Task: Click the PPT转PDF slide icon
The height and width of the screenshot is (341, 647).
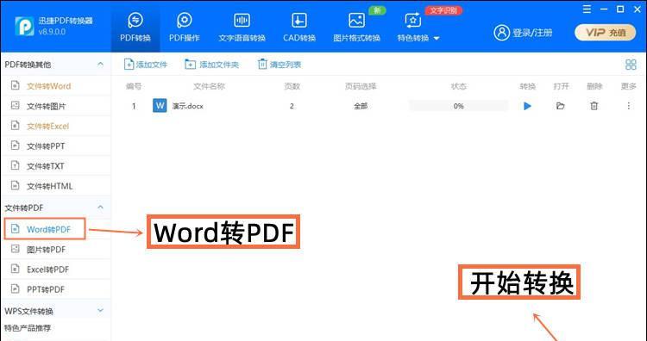Action: pyautogui.click(x=16, y=288)
